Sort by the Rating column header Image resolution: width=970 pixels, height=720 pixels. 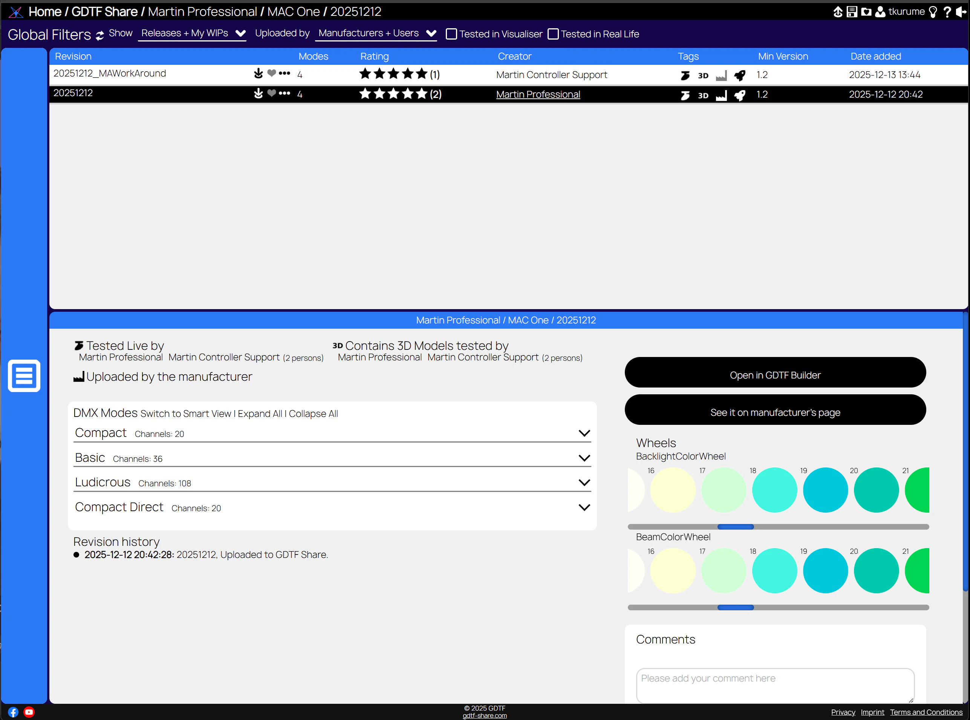click(x=374, y=56)
